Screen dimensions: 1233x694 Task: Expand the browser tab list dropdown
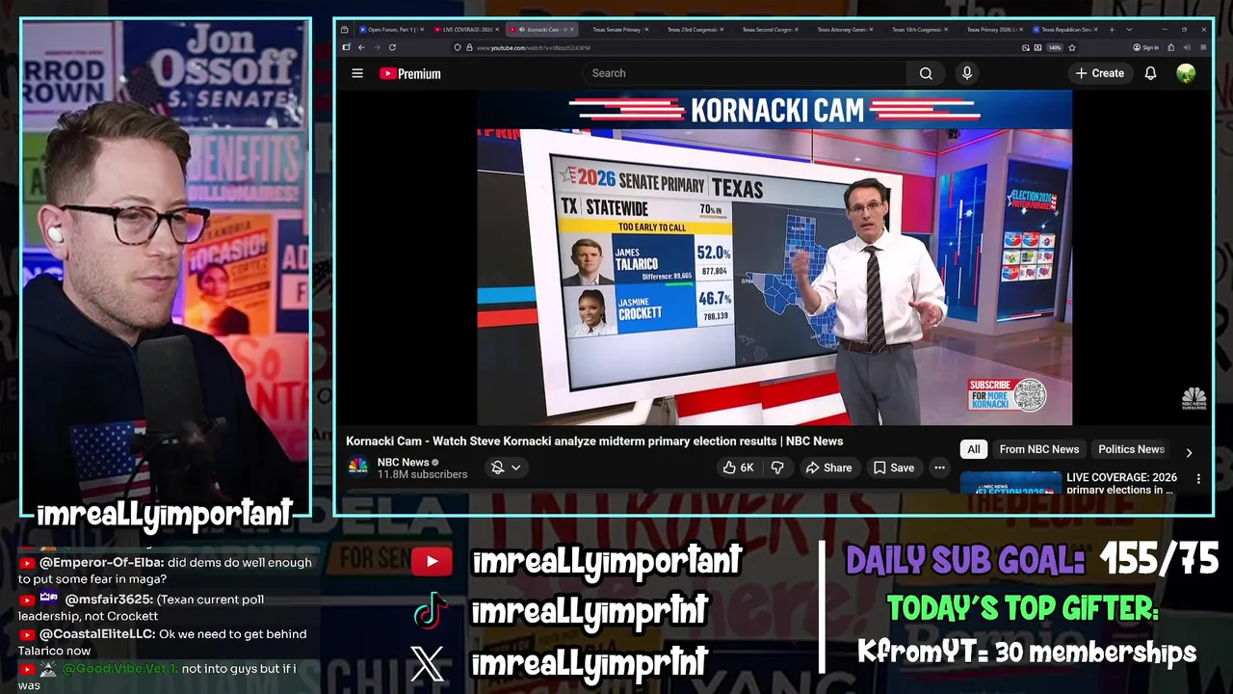coord(1129,30)
